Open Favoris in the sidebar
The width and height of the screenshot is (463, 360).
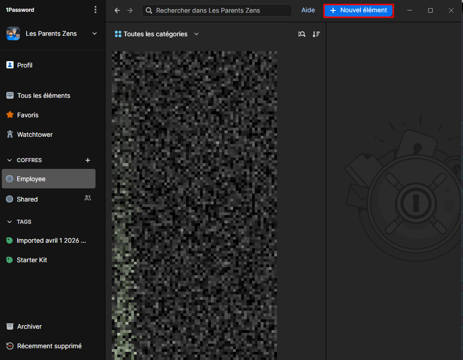pyautogui.click(x=28, y=115)
